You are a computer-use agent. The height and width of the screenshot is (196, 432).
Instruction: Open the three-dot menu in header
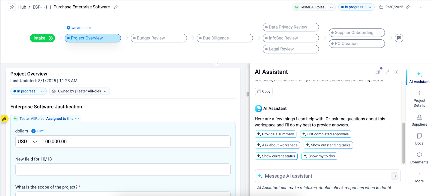coord(420,7)
